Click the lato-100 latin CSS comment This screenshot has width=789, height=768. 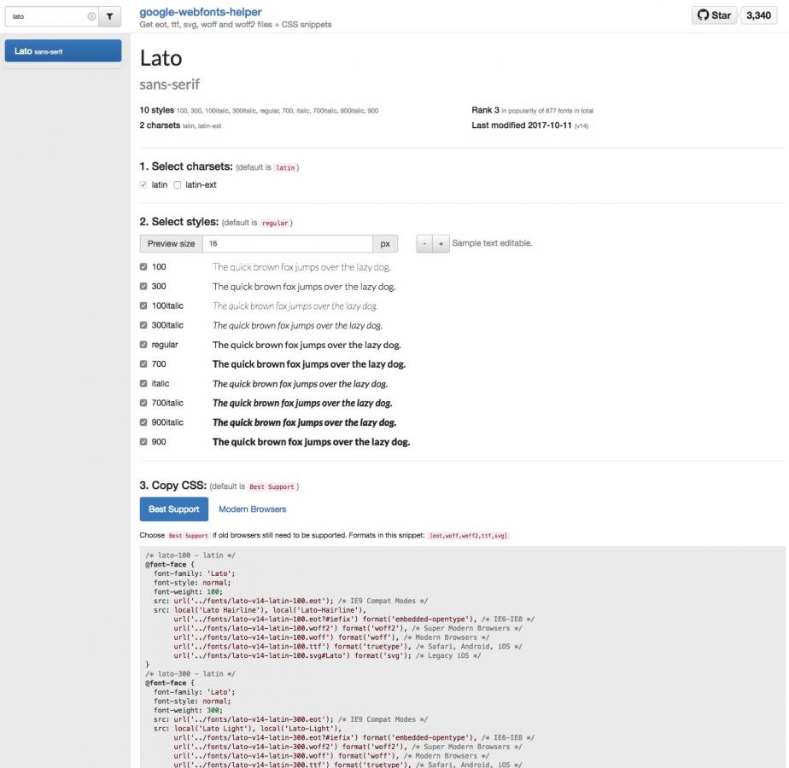(190, 556)
